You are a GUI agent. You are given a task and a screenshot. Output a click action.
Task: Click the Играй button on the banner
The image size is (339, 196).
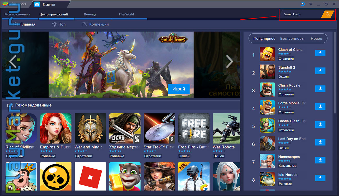tap(179, 89)
